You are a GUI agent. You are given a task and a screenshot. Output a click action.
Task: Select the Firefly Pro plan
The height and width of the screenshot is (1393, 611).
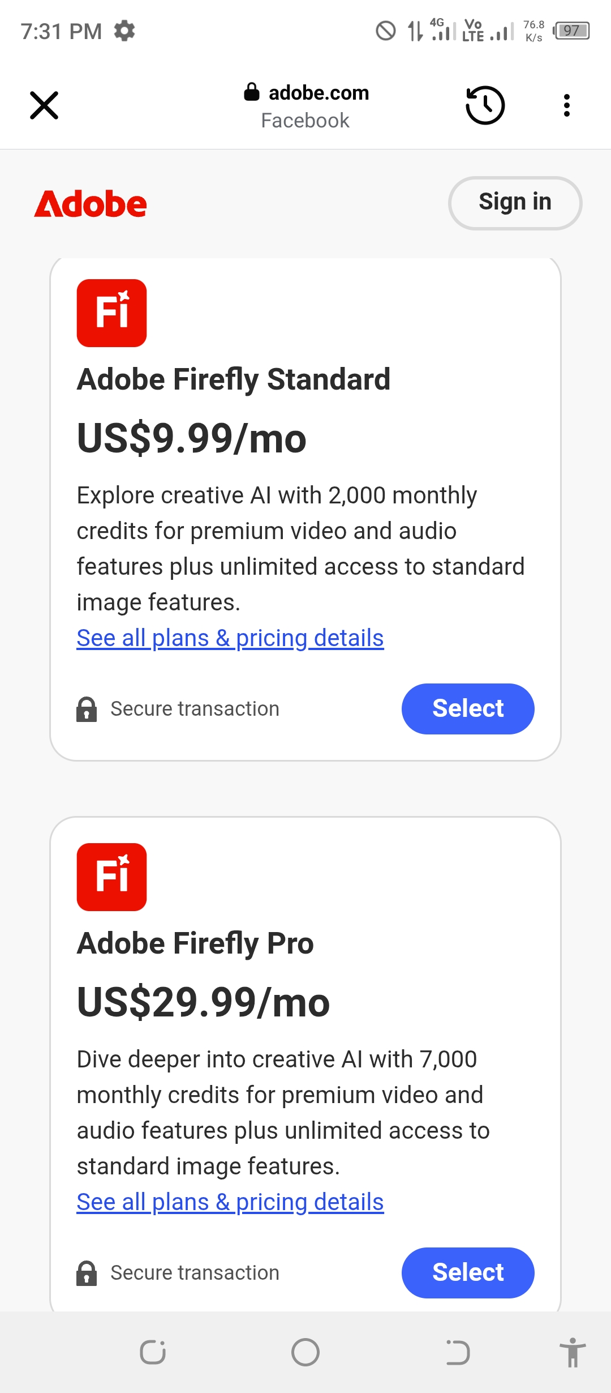(468, 1272)
